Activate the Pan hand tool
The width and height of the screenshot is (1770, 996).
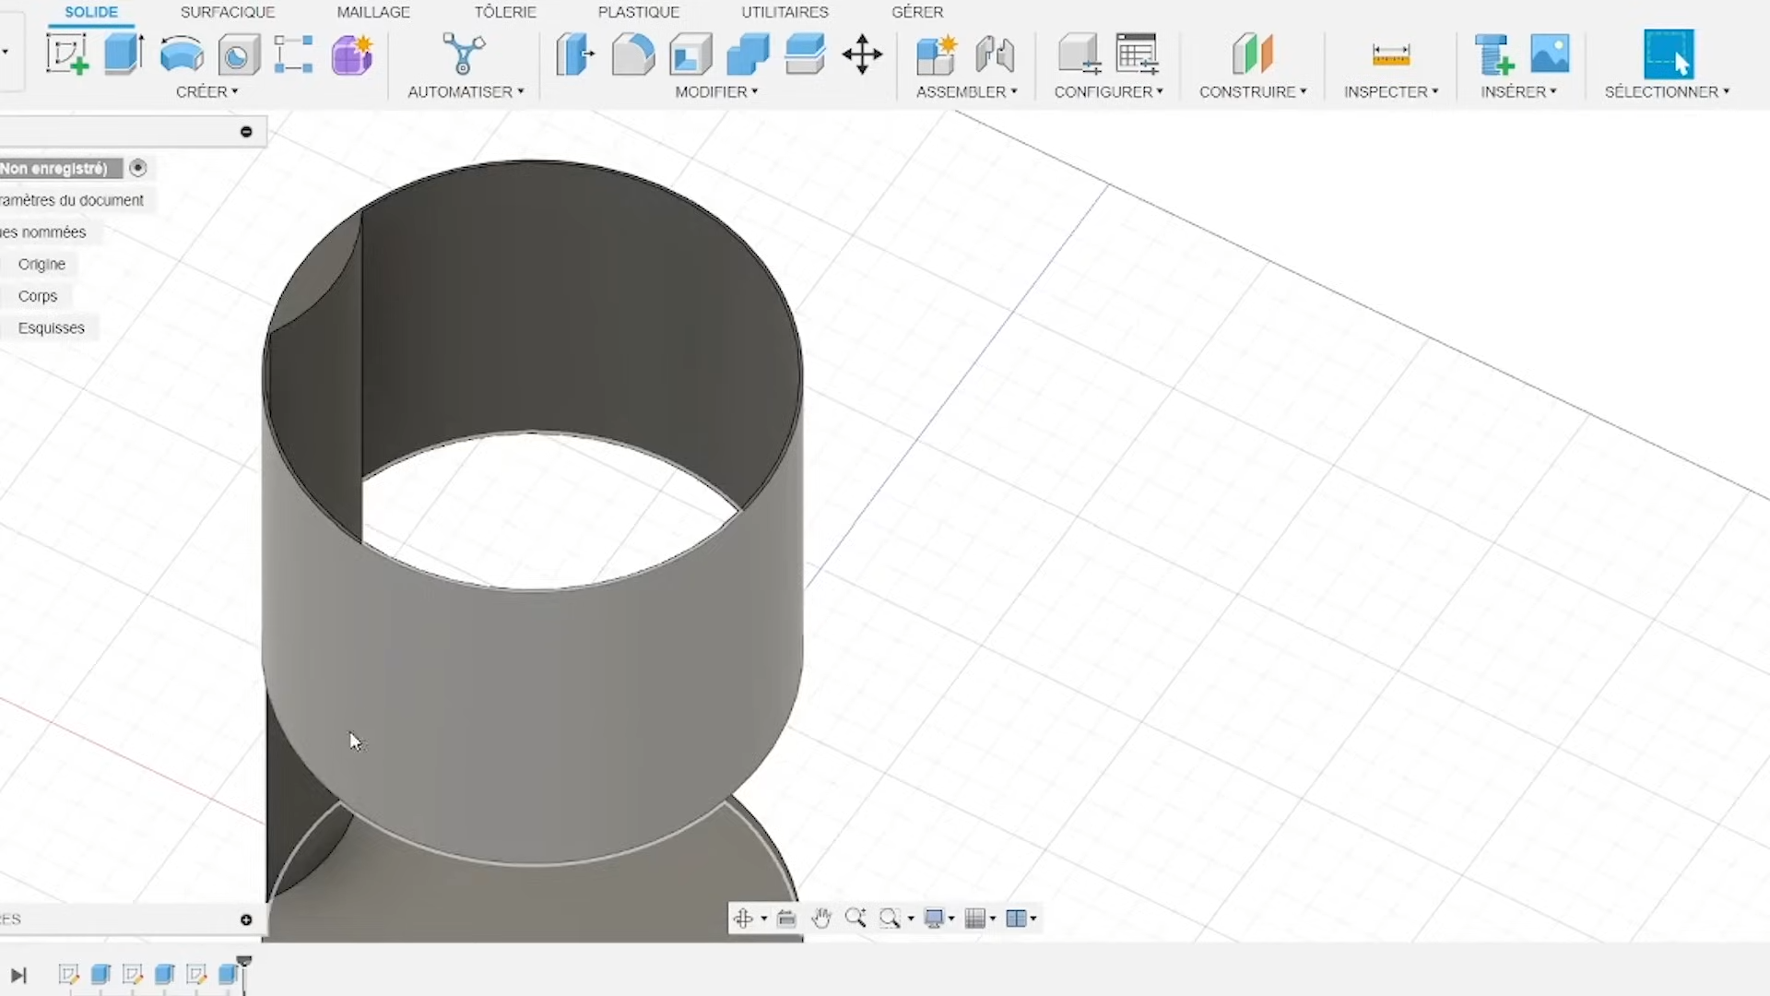pos(820,918)
